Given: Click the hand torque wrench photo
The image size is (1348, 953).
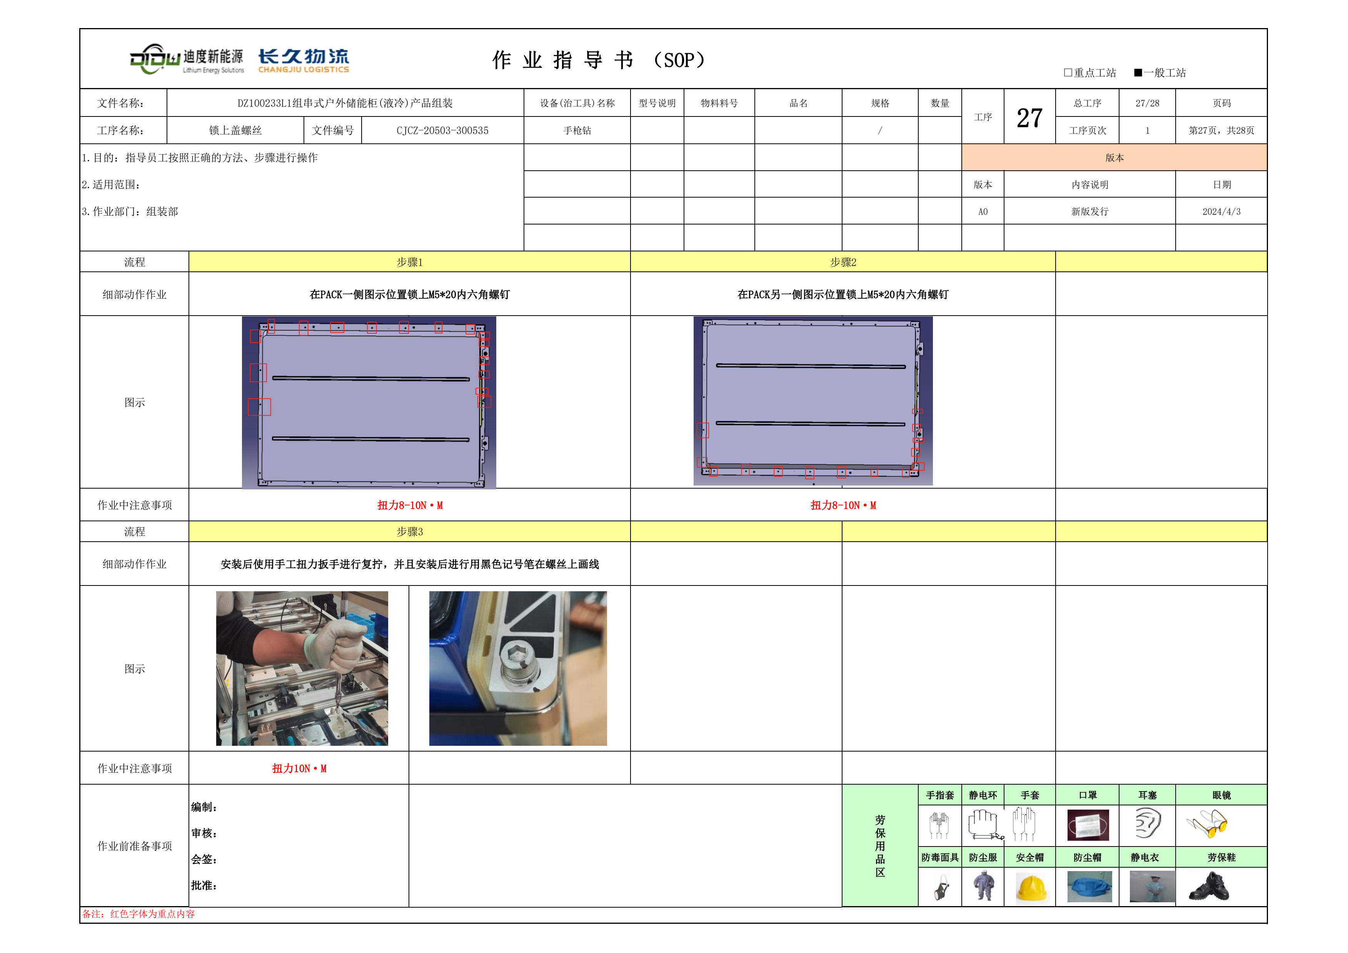Looking at the screenshot, I should (x=302, y=669).
